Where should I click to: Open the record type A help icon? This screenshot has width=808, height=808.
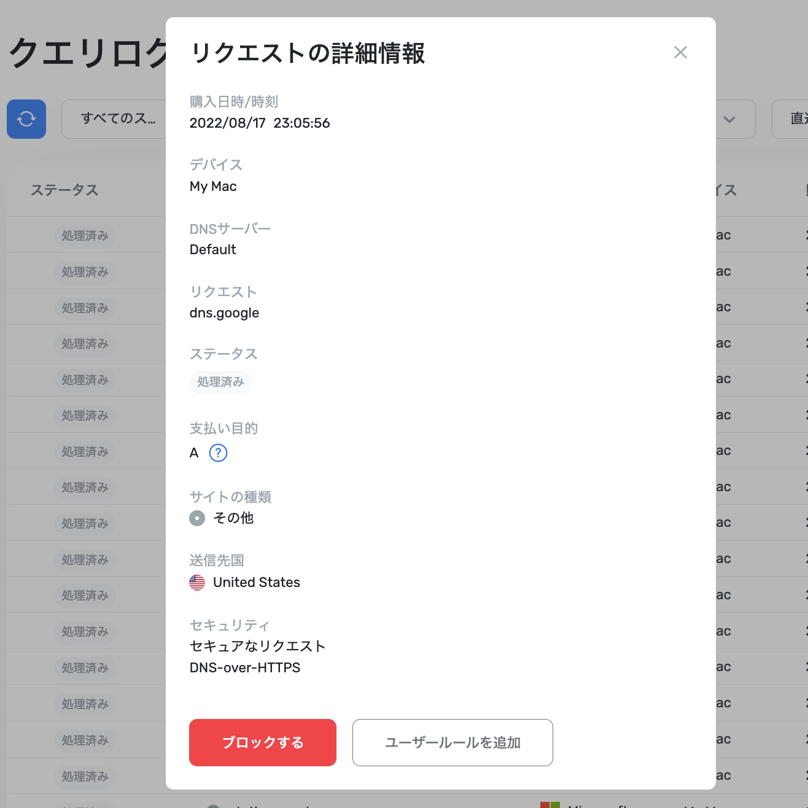coord(218,453)
